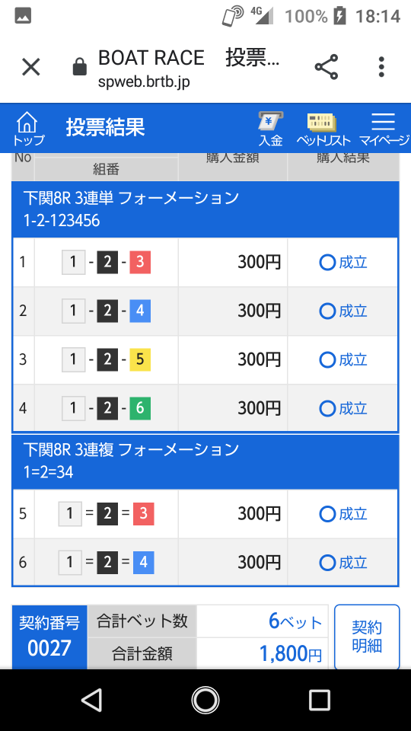Viewport: 411px width, 731px height.
Task: Tap the lock security icon by URL
Action: 80,67
